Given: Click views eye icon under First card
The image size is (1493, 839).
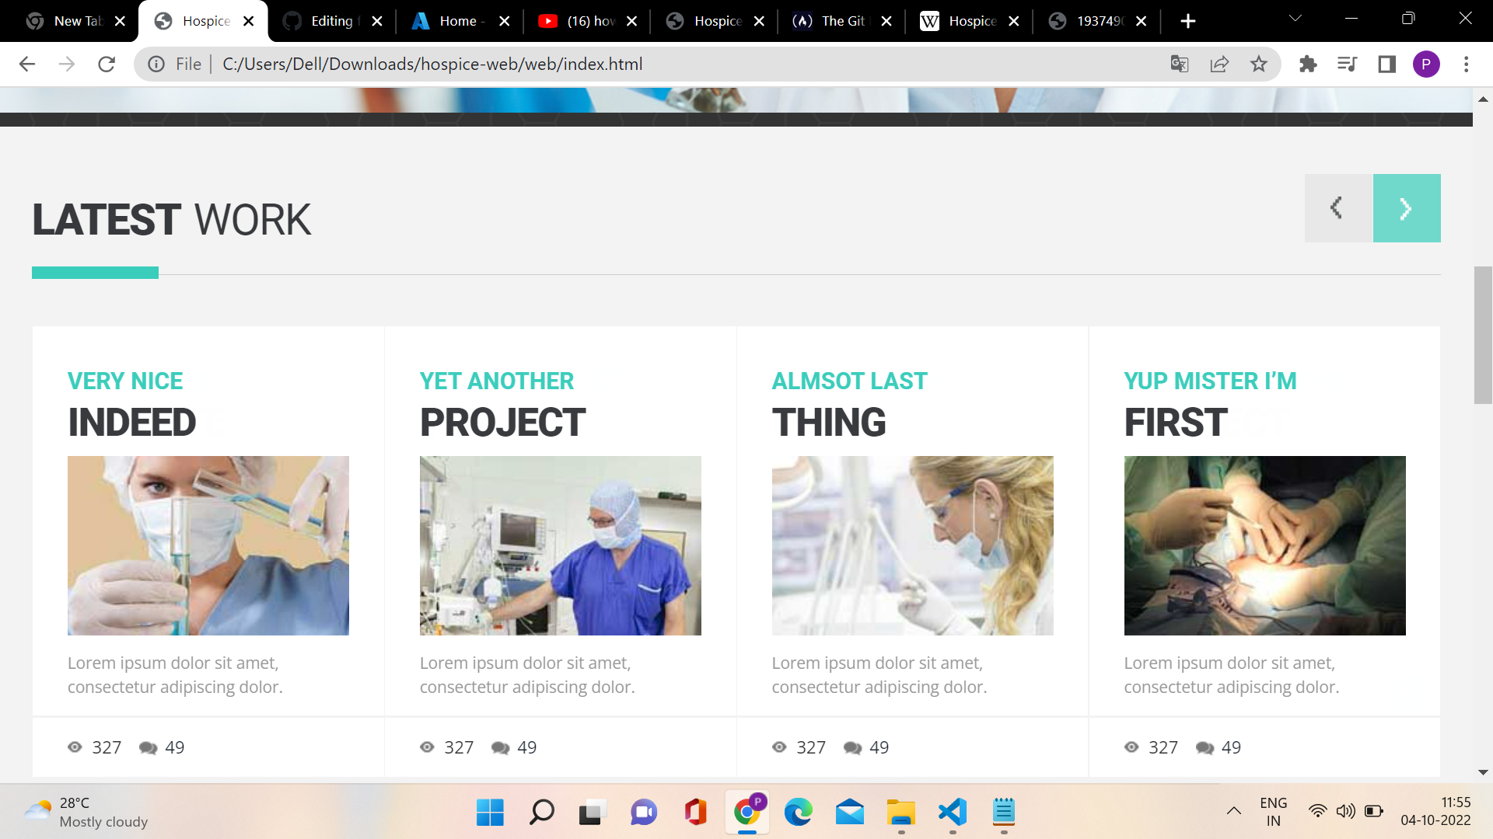Looking at the screenshot, I should (x=1131, y=747).
